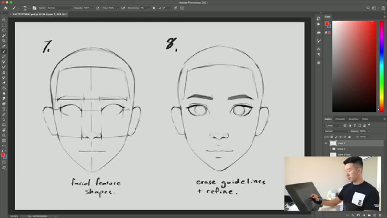Open the Character panel icon

[x=319, y=49]
